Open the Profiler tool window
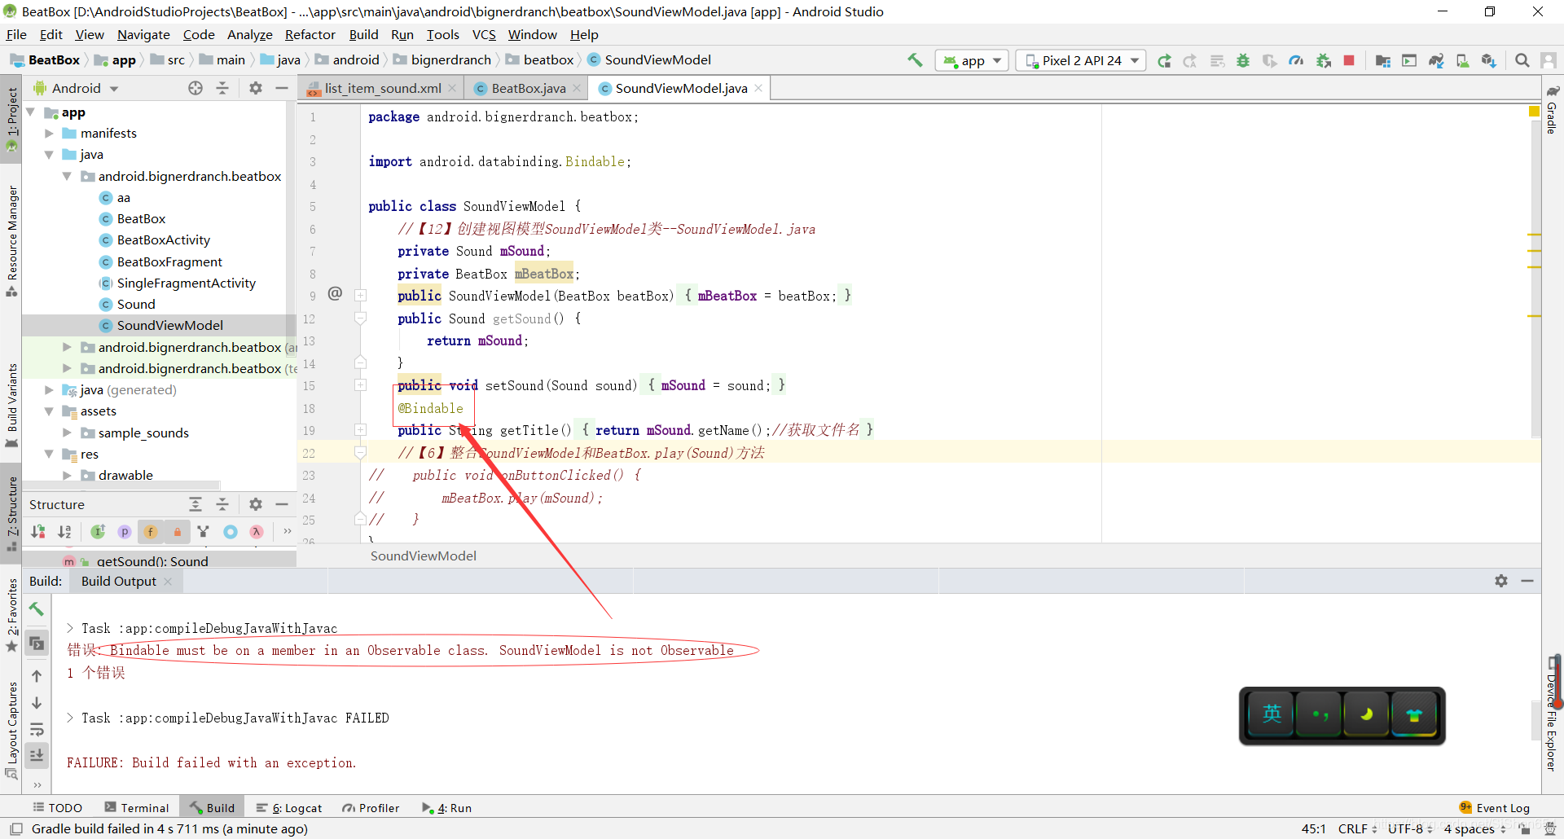The width and height of the screenshot is (1564, 839). 371,808
